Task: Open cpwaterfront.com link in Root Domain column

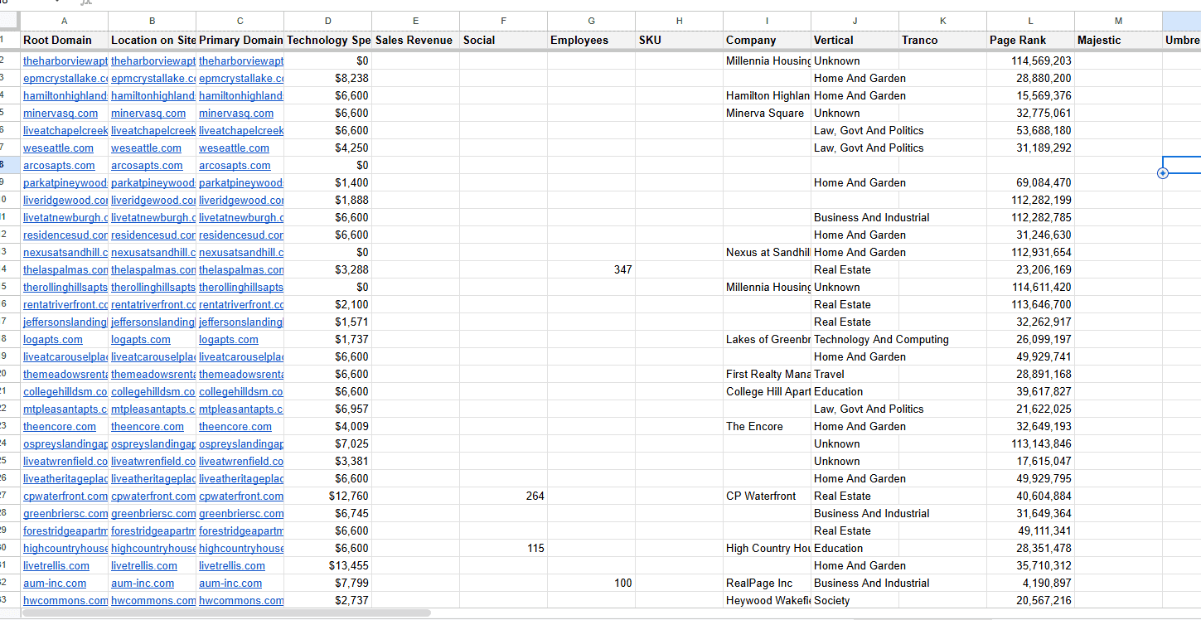Action: point(65,496)
